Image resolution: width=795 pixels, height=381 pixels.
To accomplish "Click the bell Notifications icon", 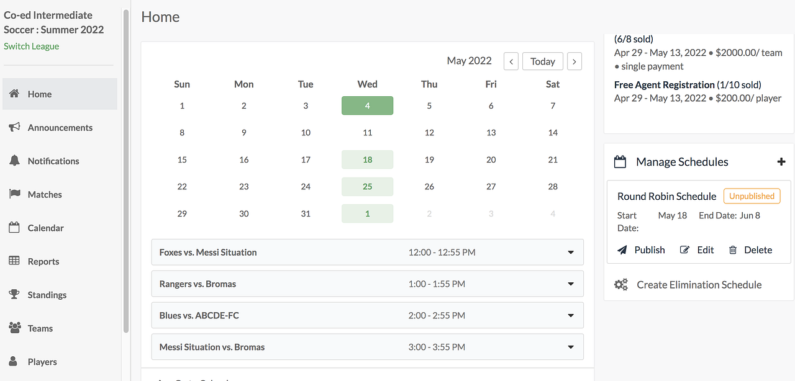I will pos(14,161).
